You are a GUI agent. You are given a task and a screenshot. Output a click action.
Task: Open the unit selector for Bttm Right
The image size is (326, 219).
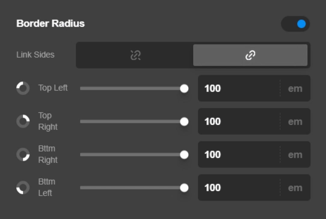(296, 155)
